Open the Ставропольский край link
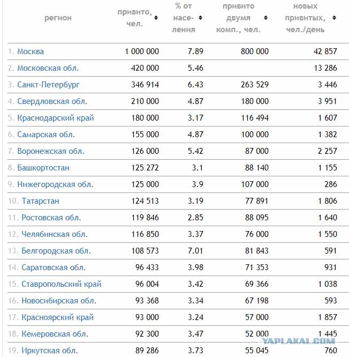The height and width of the screenshot is (357, 349). 62,284
